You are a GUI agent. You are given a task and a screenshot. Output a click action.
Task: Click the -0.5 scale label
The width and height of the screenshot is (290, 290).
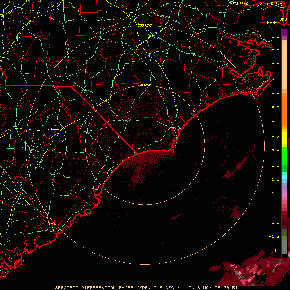[x=274, y=222]
